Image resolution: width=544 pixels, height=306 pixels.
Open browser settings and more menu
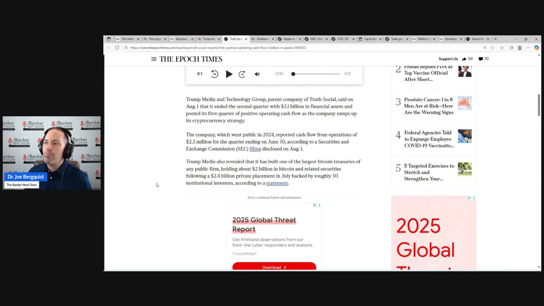528,48
